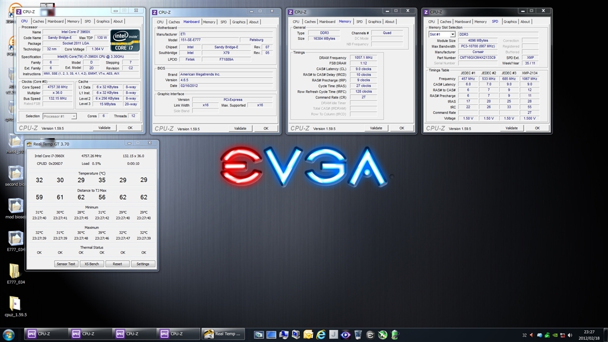Switch to Real Temp taskbar button
Image resolution: width=608 pixels, height=342 pixels.
pos(223,334)
